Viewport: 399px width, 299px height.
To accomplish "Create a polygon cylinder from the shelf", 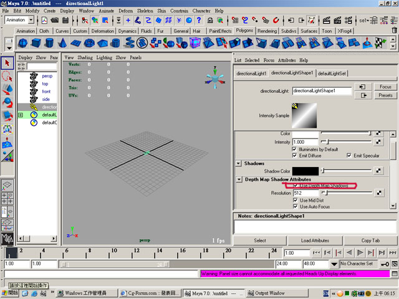I will point(49,43).
